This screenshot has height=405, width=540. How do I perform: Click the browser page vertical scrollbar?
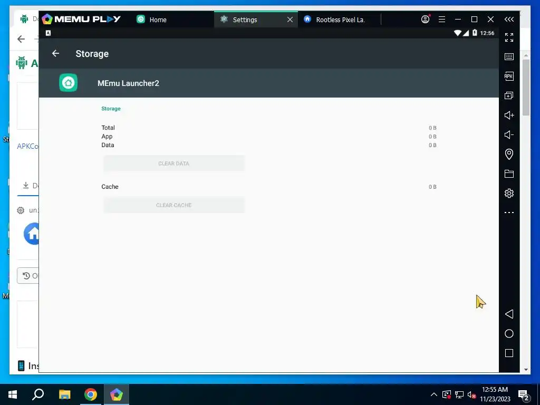click(x=526, y=88)
